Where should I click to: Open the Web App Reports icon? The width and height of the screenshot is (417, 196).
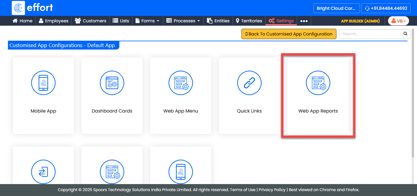(x=318, y=83)
